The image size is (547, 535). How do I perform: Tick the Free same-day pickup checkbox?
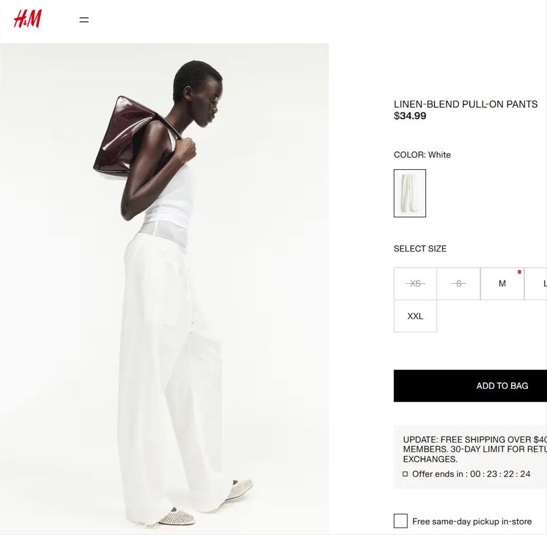(x=400, y=521)
